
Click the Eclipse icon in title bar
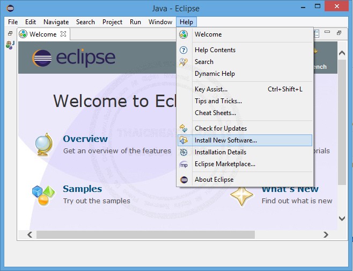10,9
